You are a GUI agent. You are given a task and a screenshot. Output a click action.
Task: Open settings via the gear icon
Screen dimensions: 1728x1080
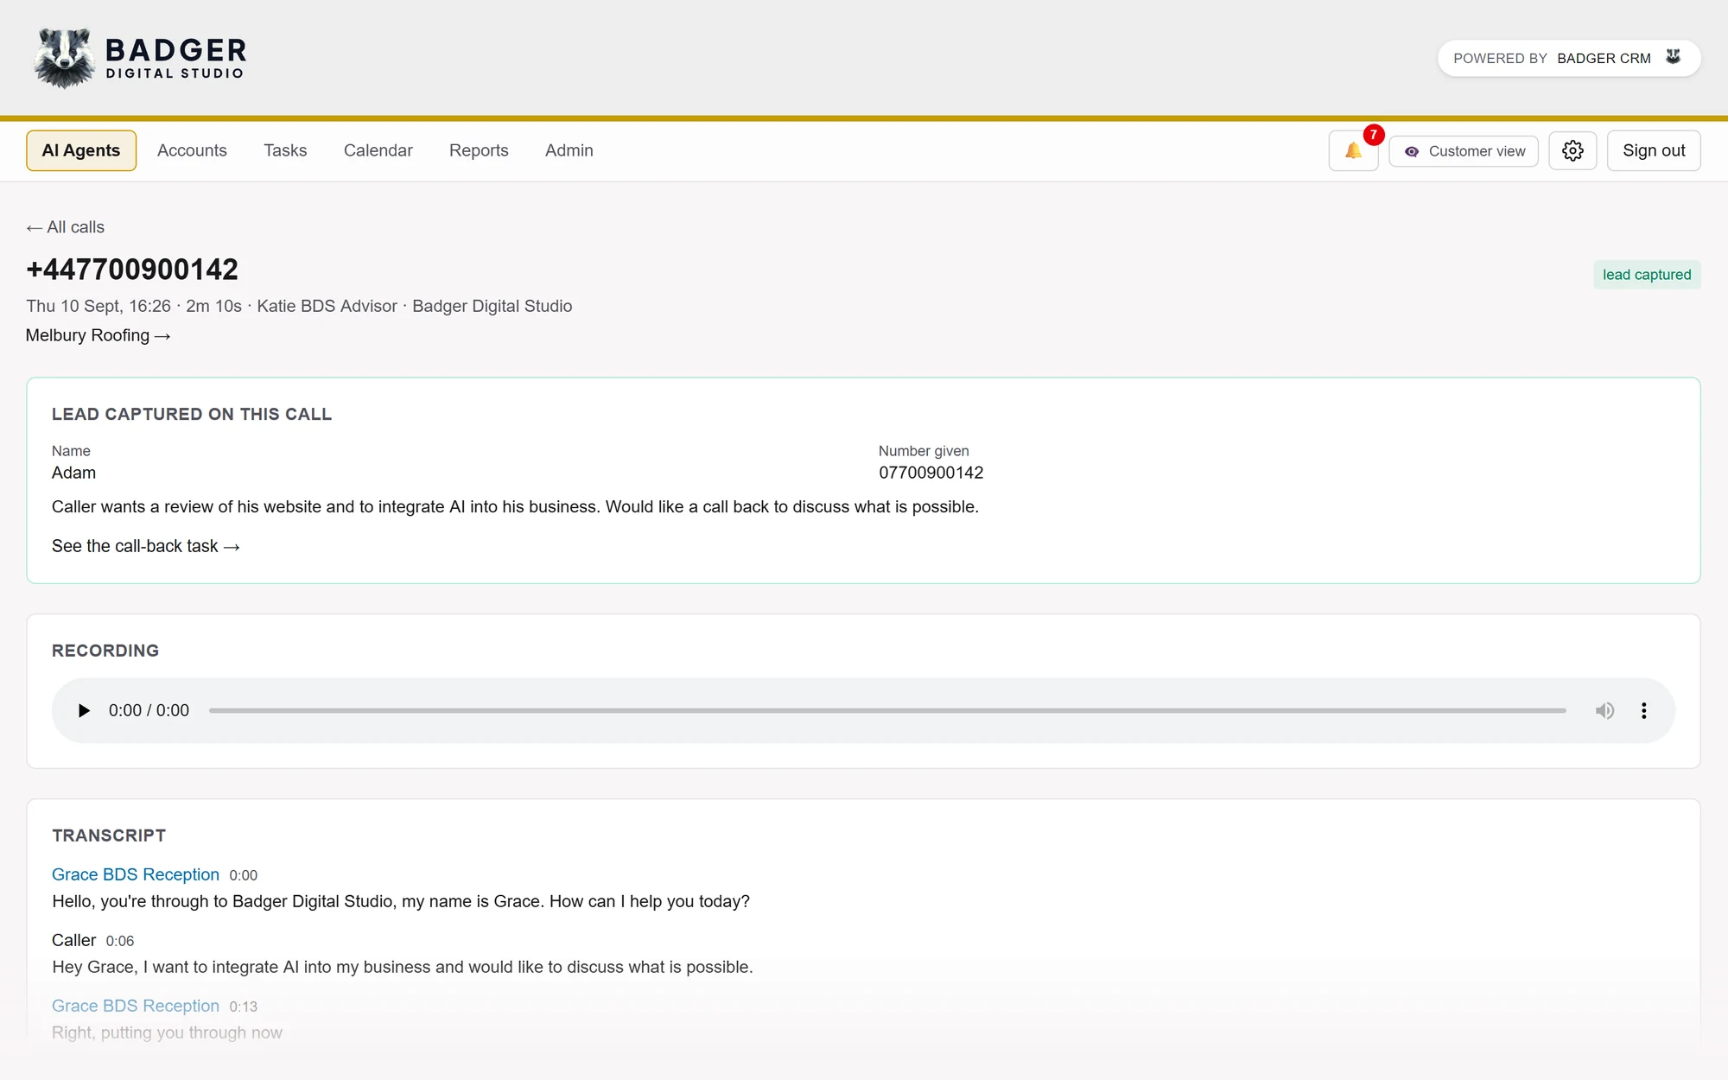tap(1572, 151)
